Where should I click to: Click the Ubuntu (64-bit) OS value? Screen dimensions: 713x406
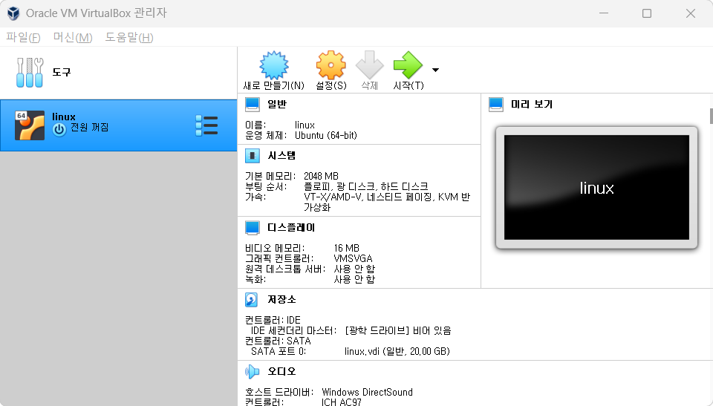point(325,136)
